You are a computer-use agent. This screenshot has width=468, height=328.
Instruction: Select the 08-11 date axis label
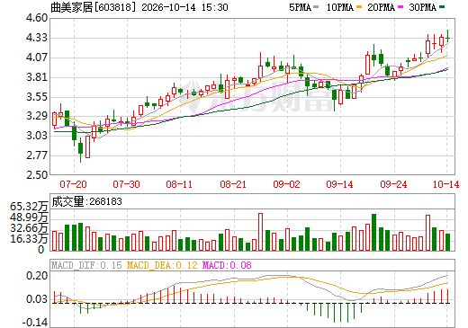click(179, 184)
